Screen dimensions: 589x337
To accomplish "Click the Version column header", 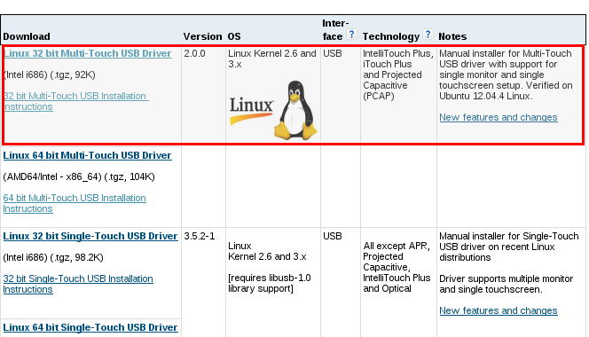I will 202,36.
